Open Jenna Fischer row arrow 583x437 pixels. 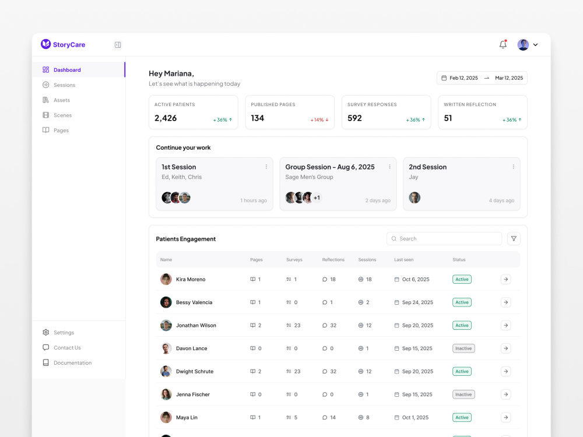click(x=505, y=394)
